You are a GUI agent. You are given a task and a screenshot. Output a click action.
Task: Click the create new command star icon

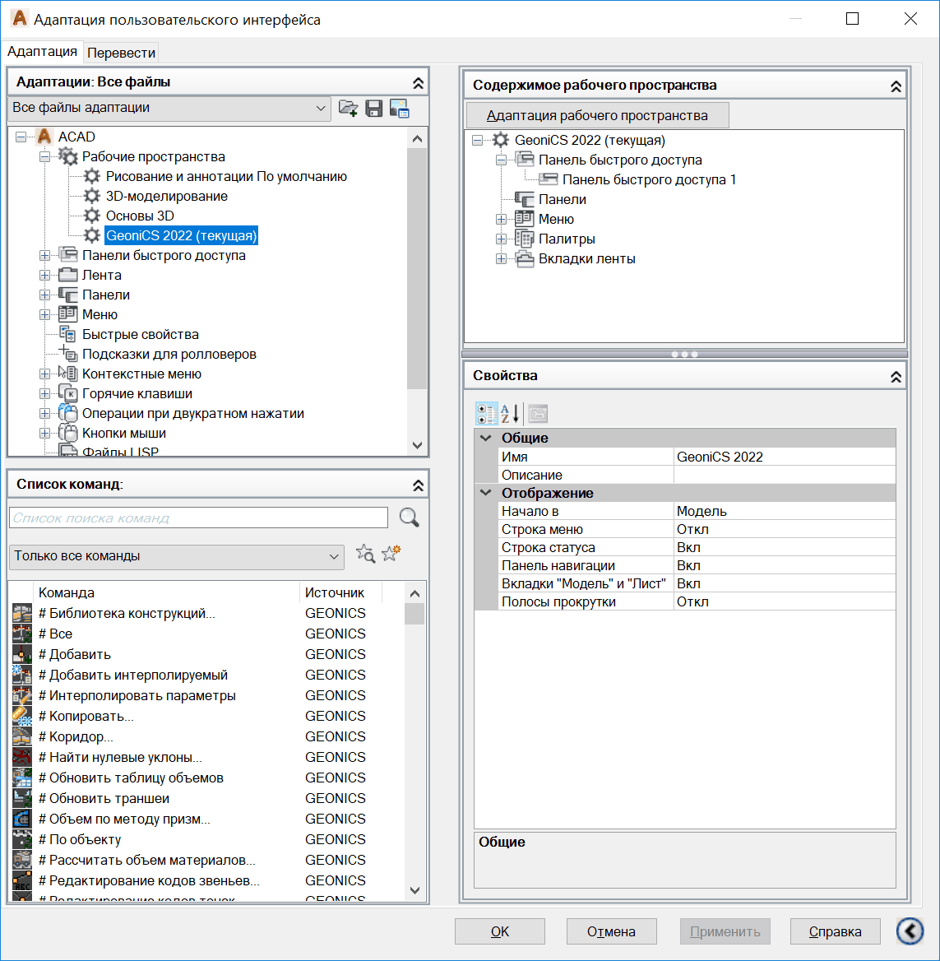coord(391,555)
